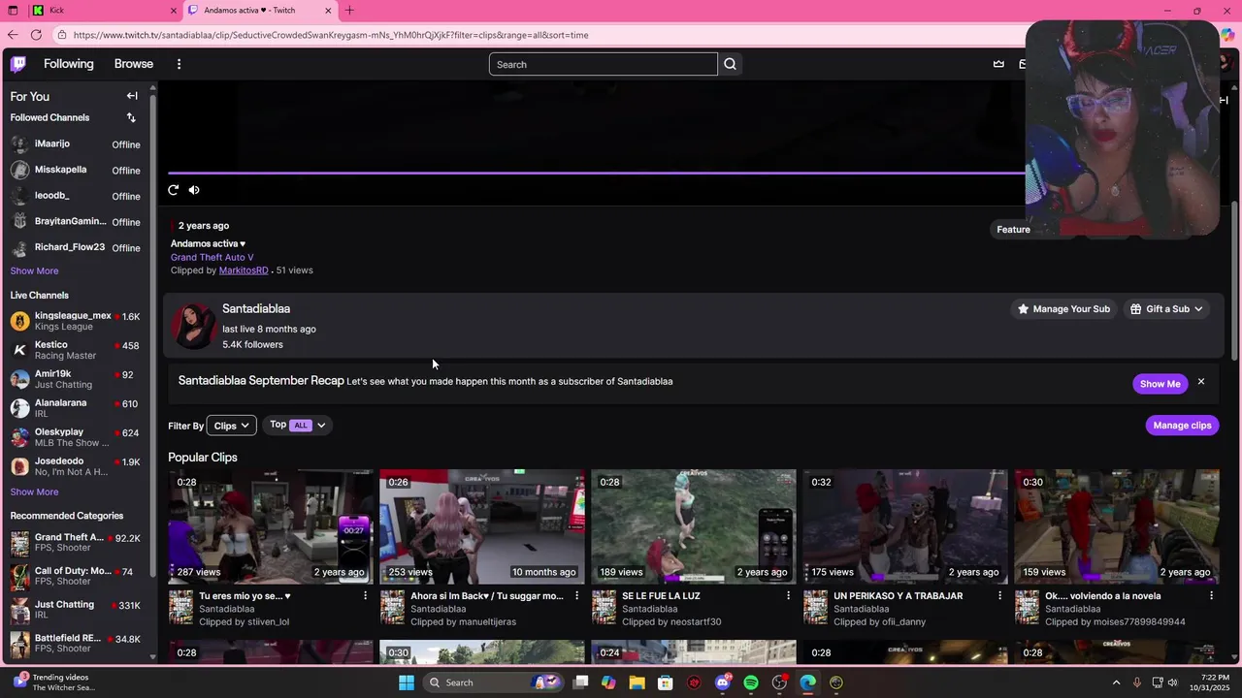1242x698 pixels.
Task: Replay the clip with the reload icon
Action: [174, 190]
